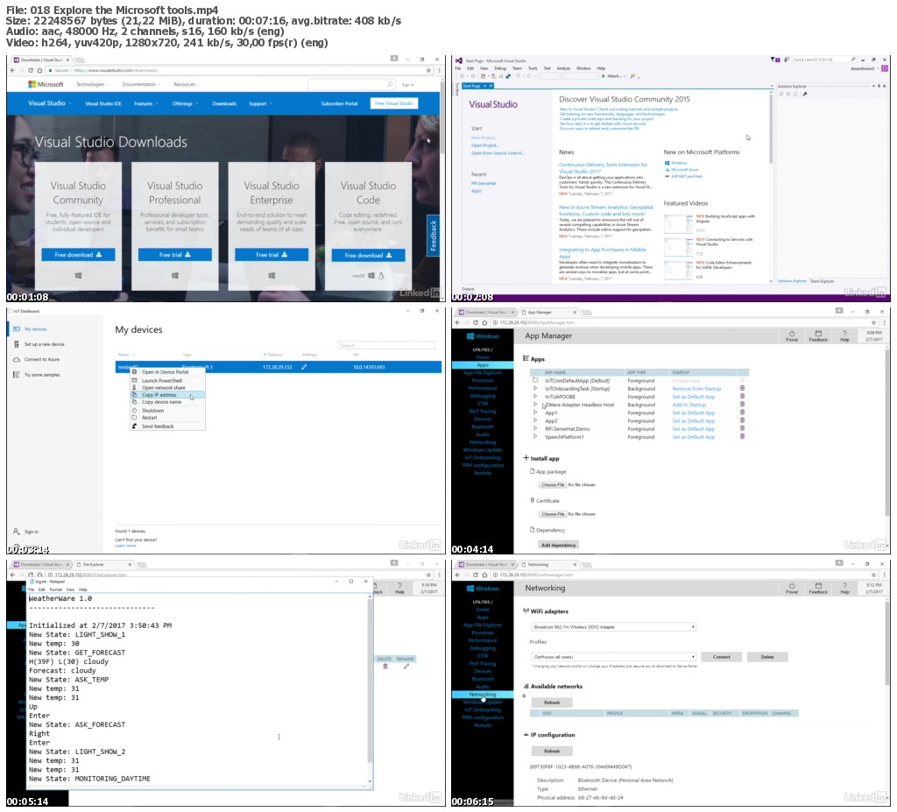This screenshot has height=812, width=897.
Task: Click Connect to Azure cloud icon
Action: (17, 359)
